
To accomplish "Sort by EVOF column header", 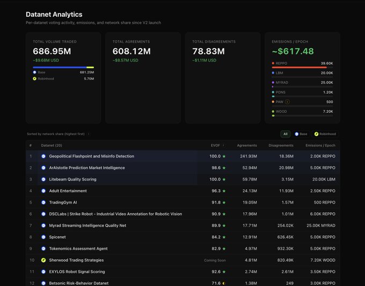I will point(215,146).
